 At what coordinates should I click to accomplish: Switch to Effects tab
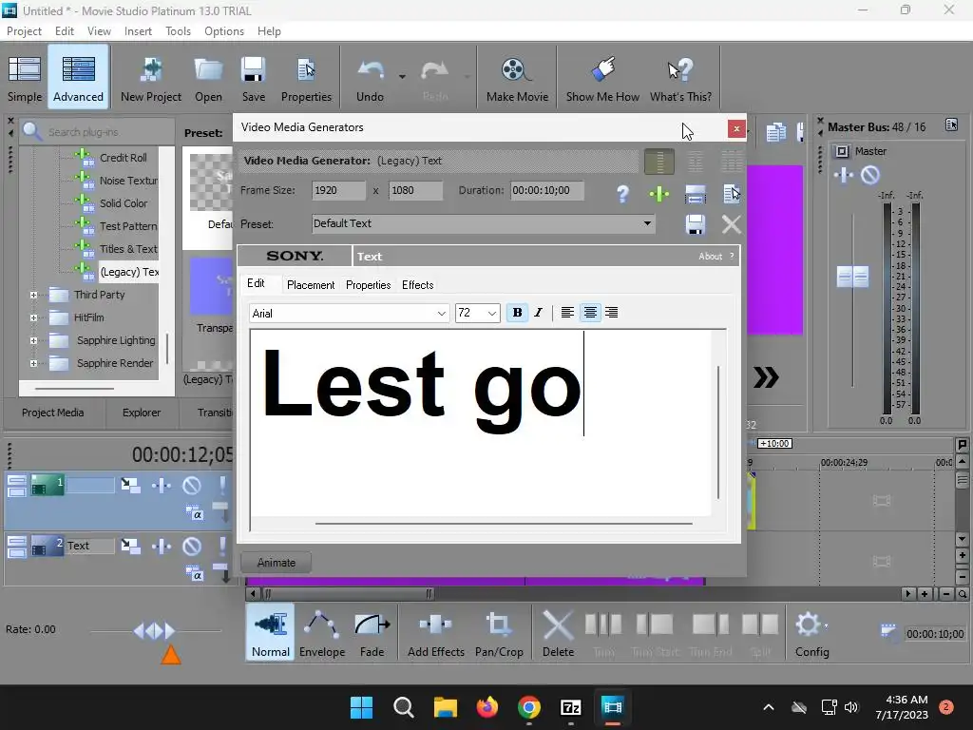click(418, 285)
